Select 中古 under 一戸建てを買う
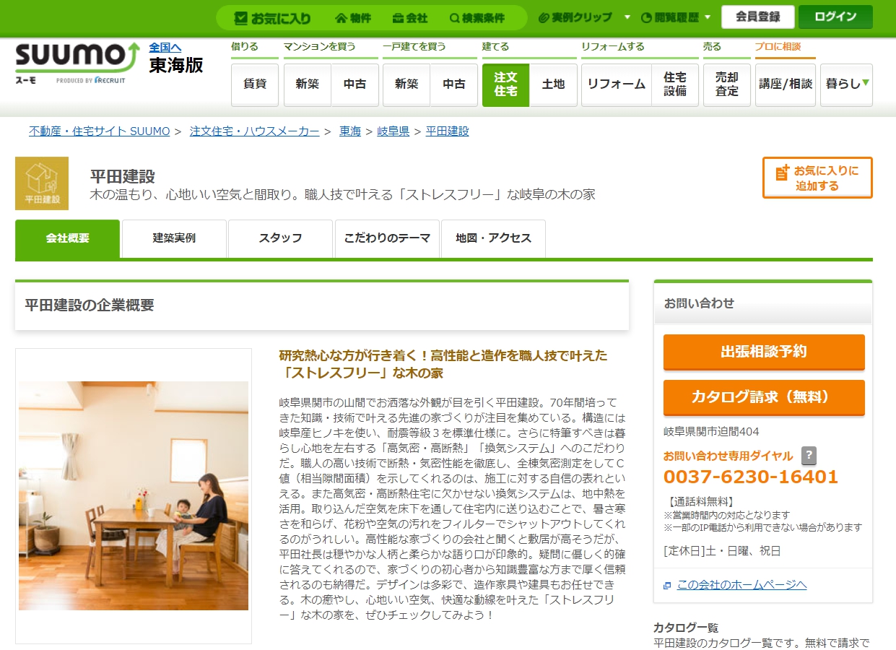Viewport: 896px width, 650px height. [x=453, y=84]
